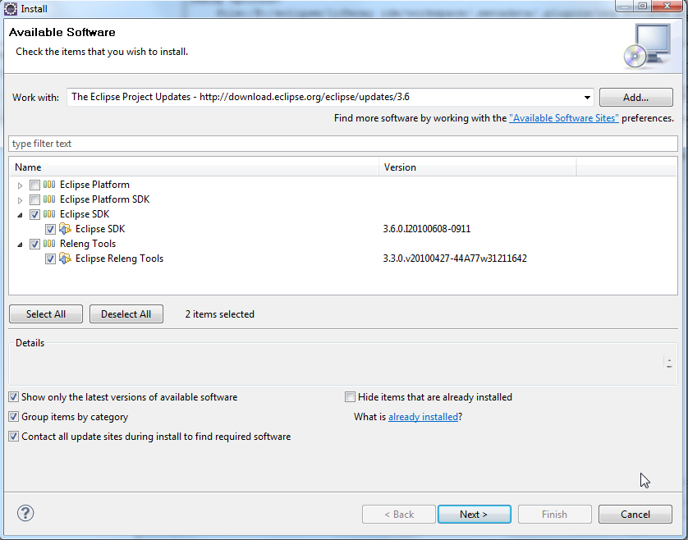This screenshot has height=540, width=688.
Task: Click the Eclipse Platform SDK category icon
Action: 49,199
